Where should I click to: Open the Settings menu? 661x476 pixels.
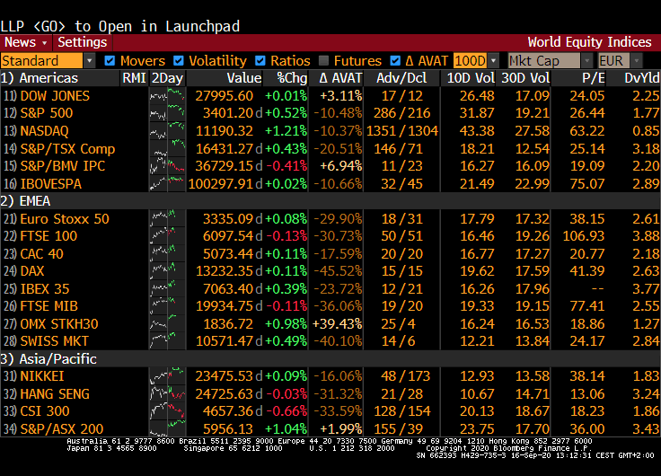coord(83,42)
